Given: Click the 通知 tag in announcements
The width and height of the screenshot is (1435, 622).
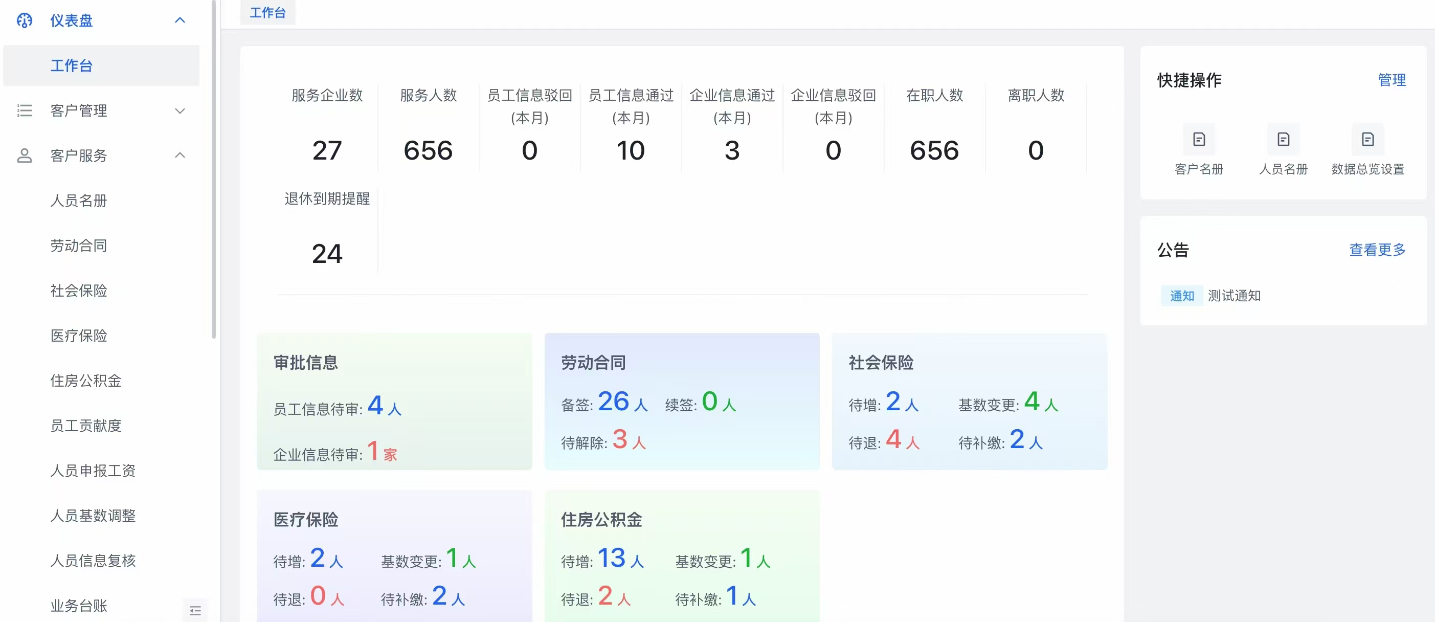Looking at the screenshot, I should tap(1181, 296).
